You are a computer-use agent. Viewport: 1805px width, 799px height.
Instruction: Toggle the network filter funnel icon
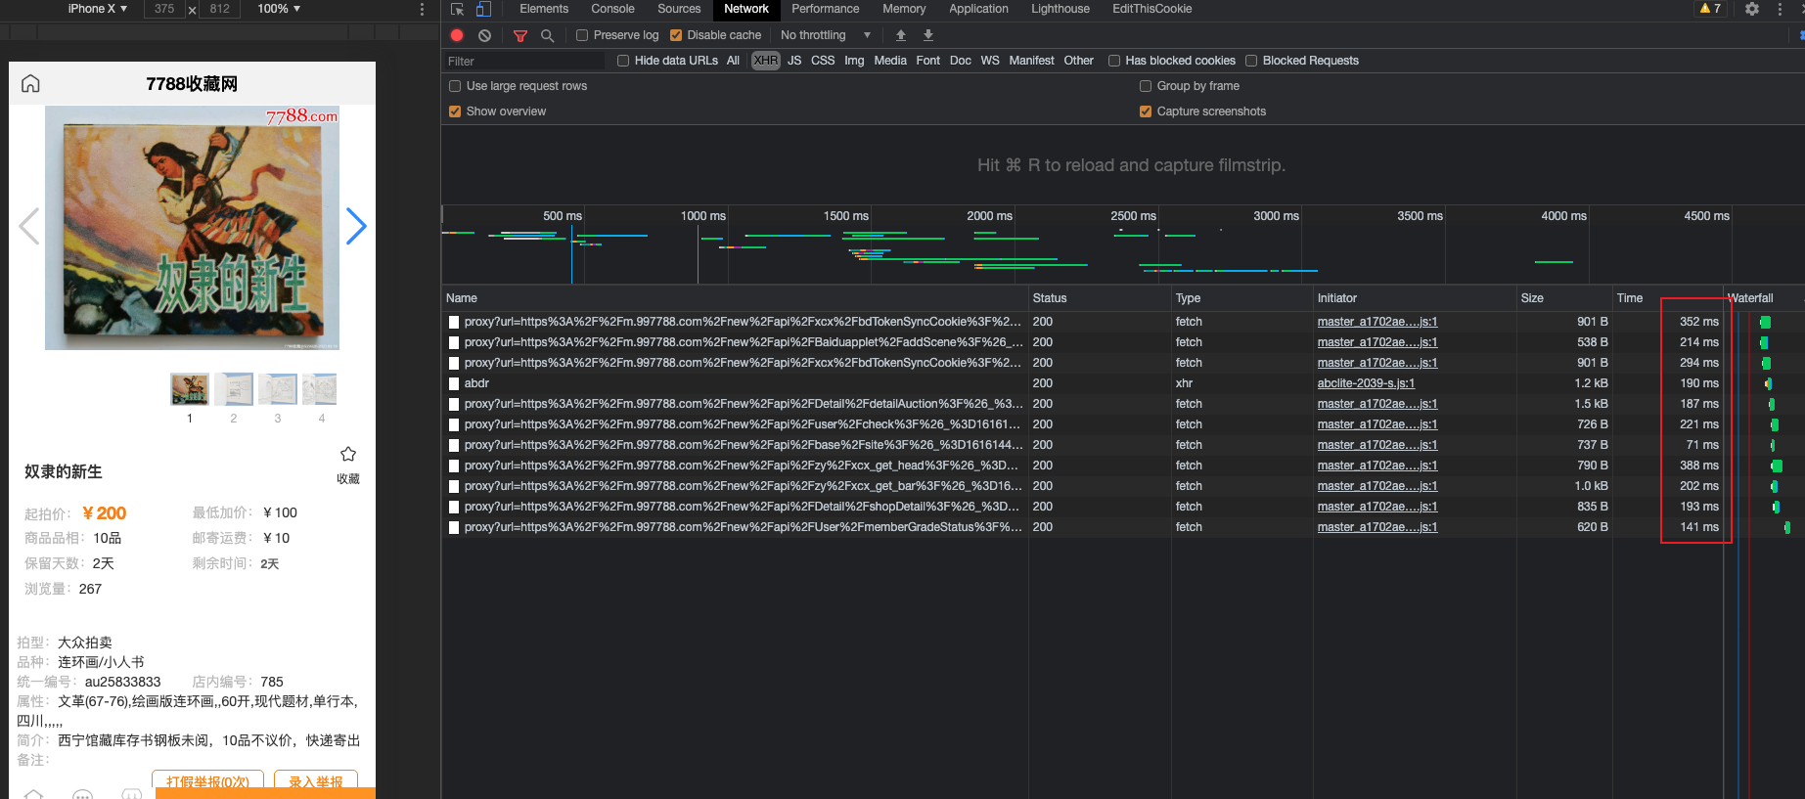(520, 35)
